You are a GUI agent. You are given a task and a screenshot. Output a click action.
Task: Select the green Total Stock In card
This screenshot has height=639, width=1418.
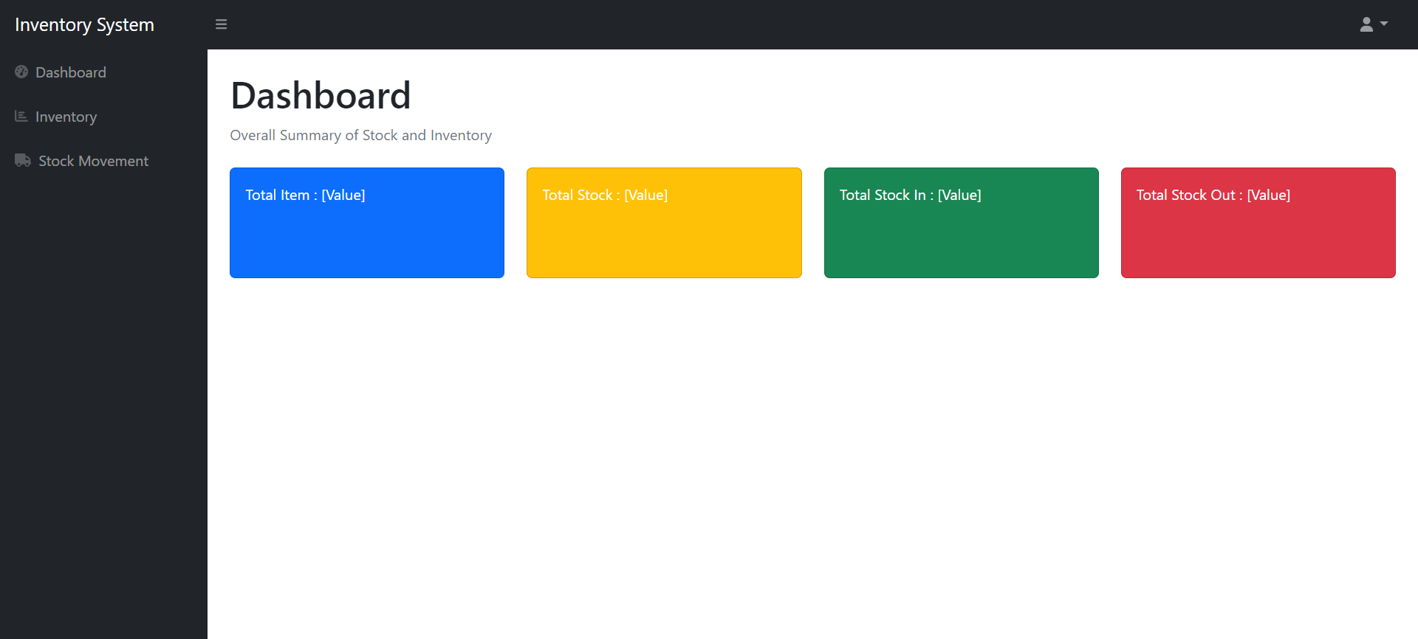961,236
